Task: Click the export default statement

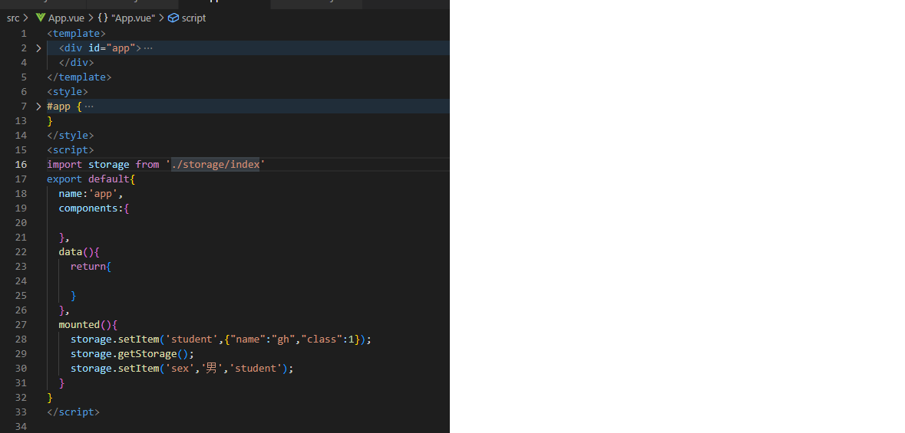Action: tap(91, 179)
